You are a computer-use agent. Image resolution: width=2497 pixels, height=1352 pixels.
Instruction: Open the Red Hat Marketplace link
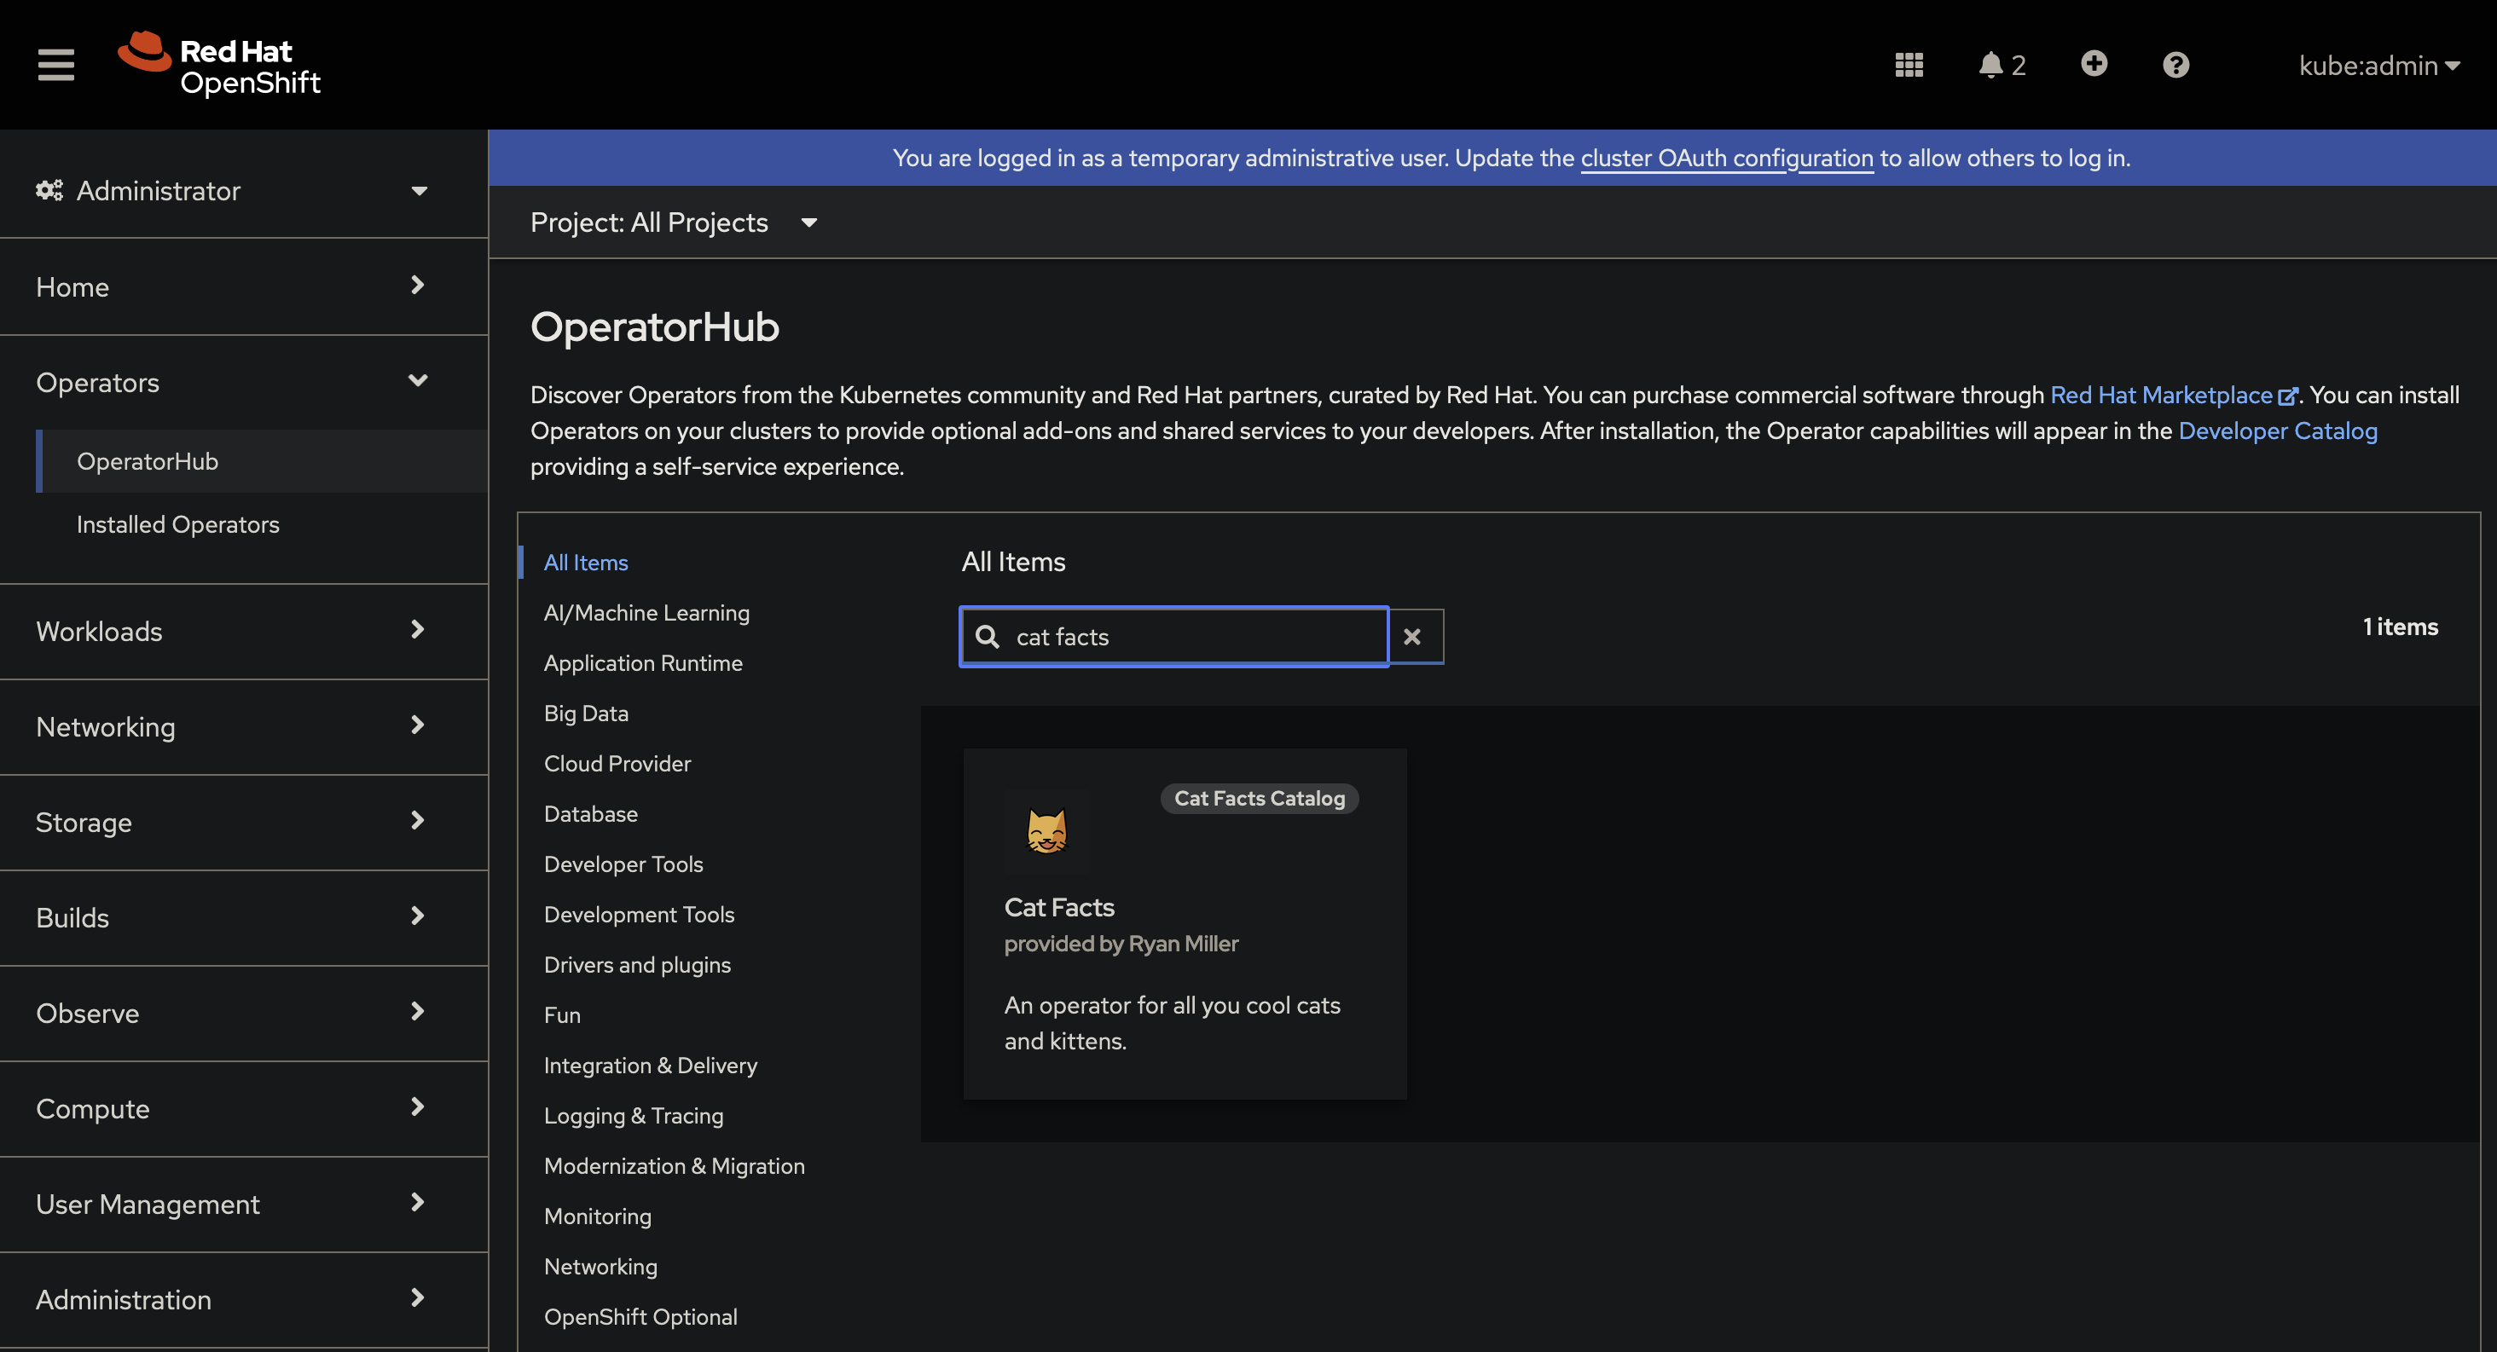pyautogui.click(x=2161, y=395)
